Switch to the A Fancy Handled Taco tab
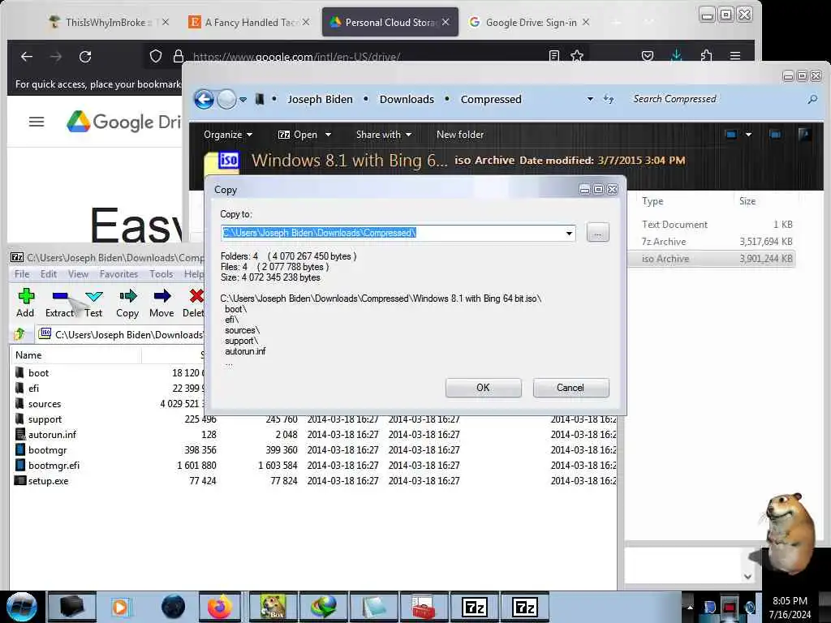The width and height of the screenshot is (831, 623). [x=249, y=22]
